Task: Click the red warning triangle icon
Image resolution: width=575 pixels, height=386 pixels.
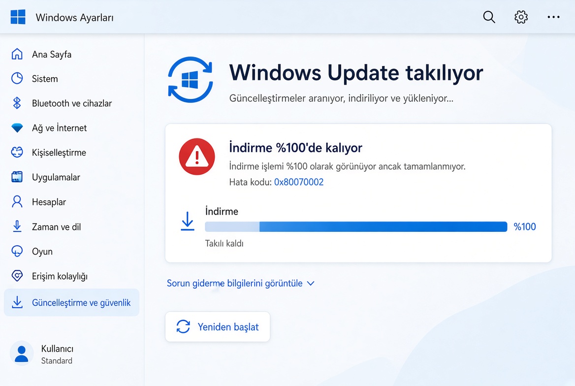Action: 197,157
